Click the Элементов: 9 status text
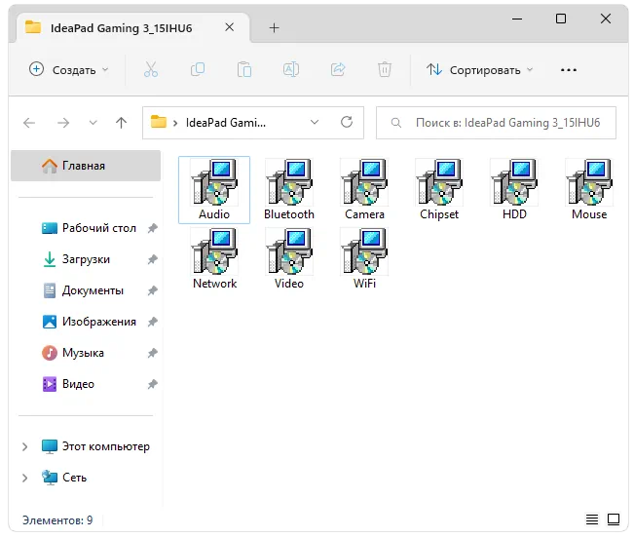The image size is (634, 538). (x=57, y=519)
